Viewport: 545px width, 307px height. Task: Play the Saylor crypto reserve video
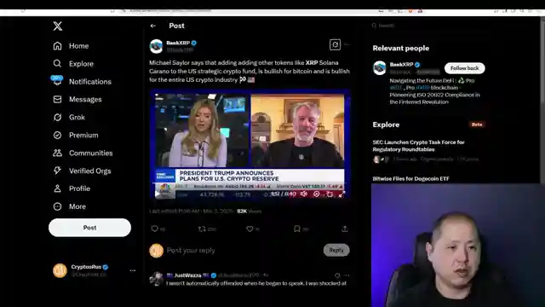click(x=250, y=144)
